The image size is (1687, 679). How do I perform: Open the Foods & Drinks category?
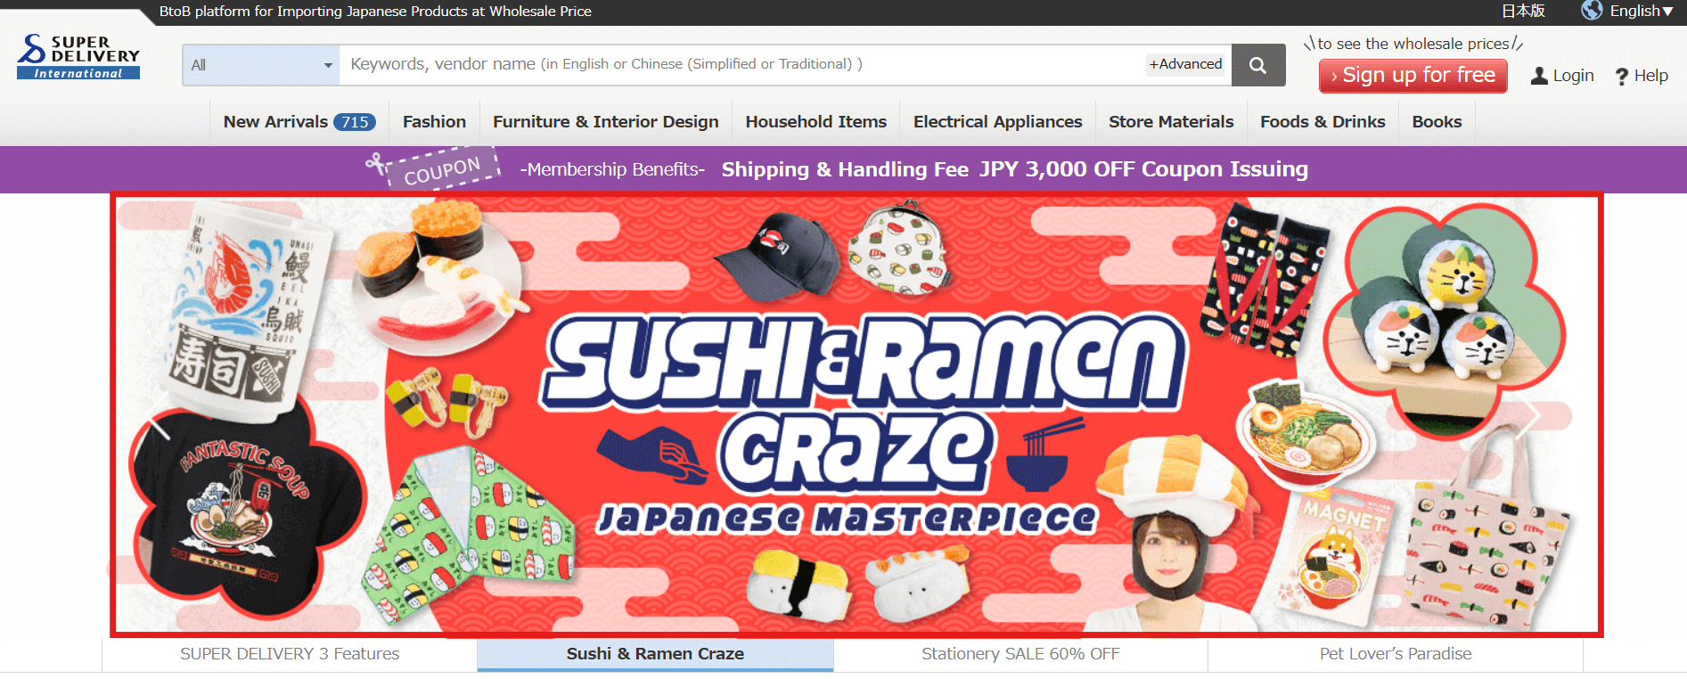pyautogui.click(x=1323, y=122)
